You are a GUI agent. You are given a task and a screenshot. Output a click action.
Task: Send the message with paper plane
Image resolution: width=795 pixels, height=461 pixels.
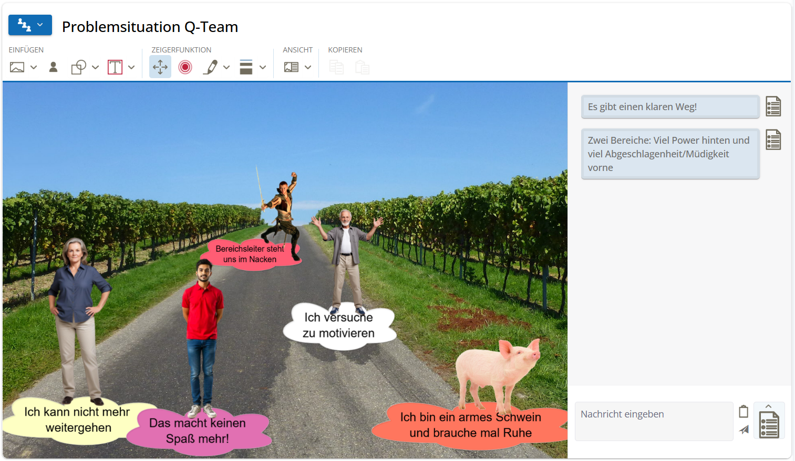pos(744,430)
